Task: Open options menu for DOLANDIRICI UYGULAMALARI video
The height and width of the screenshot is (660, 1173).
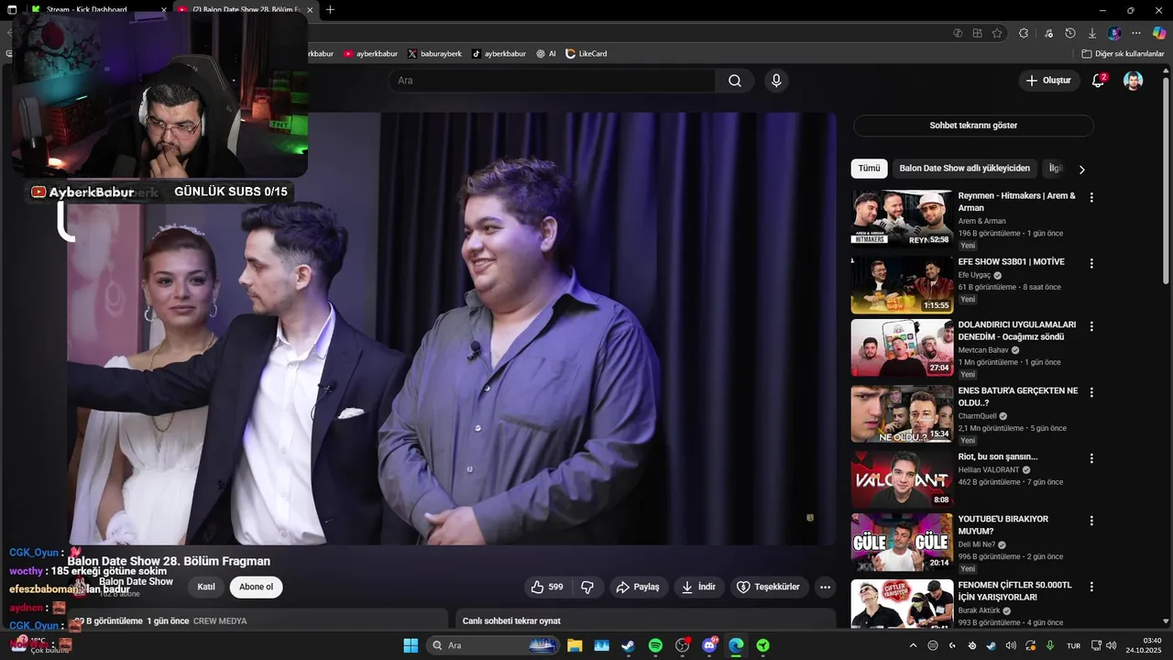Action: (x=1091, y=326)
